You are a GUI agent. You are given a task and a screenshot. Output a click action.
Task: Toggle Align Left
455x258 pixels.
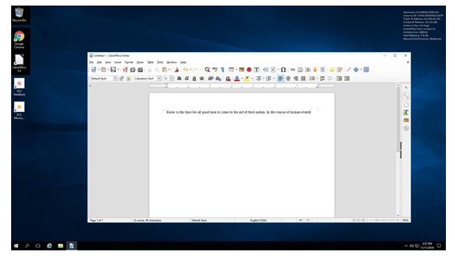point(281,79)
